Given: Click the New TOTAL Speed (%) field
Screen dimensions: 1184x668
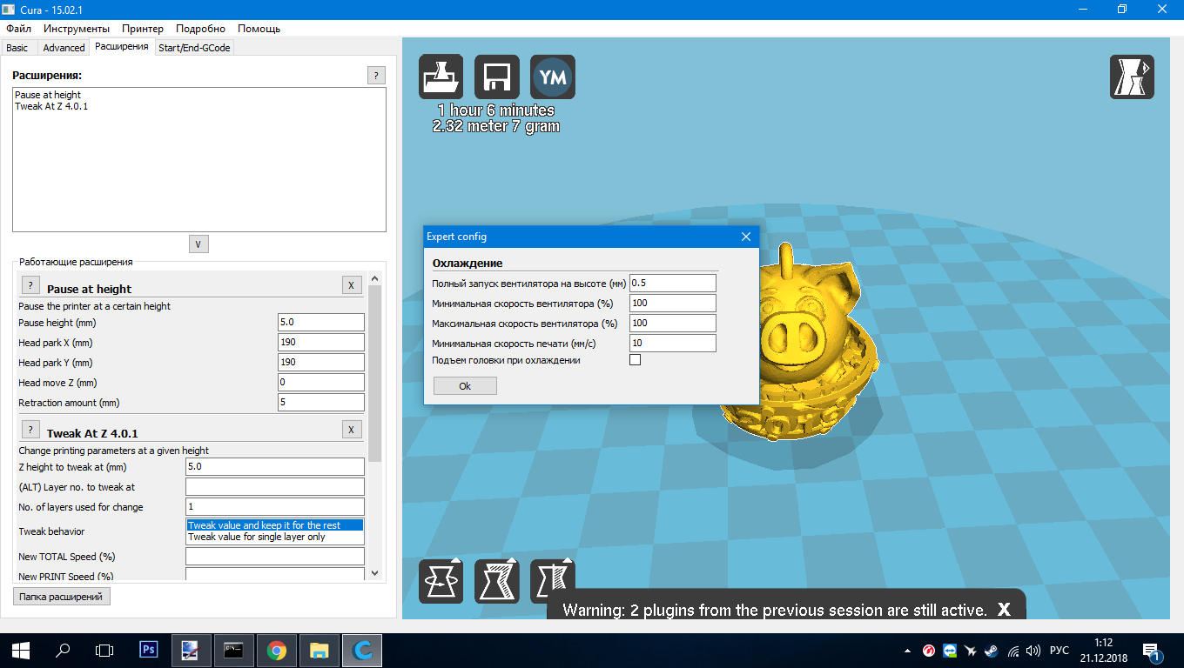Looking at the screenshot, I should click(x=275, y=557).
